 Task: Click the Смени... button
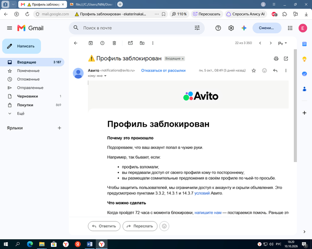(x=267, y=28)
